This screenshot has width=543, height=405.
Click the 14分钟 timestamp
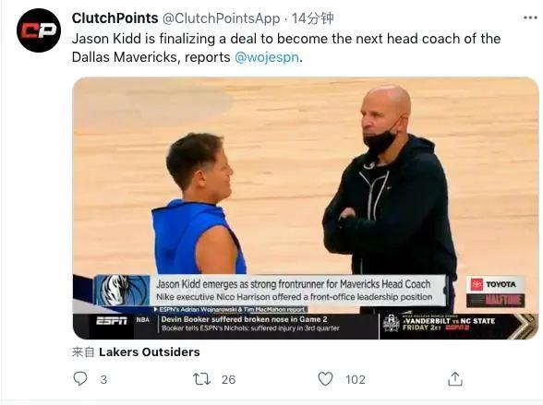(x=312, y=18)
